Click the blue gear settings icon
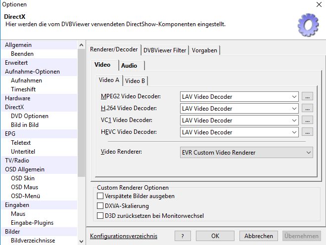The height and width of the screenshot is (245, 326). coord(308,25)
